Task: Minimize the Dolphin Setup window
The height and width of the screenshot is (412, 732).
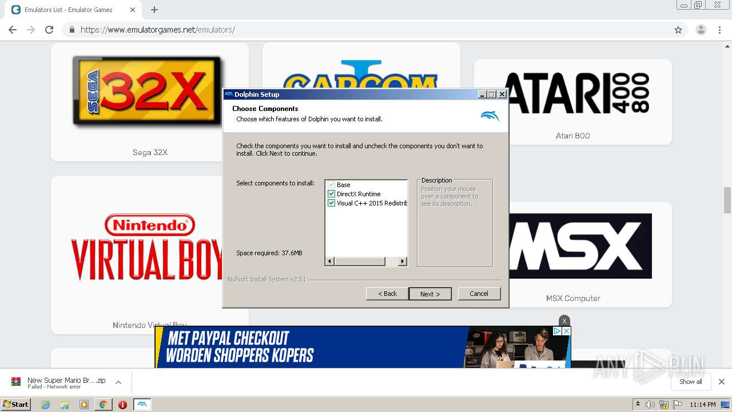Action: pos(482,94)
